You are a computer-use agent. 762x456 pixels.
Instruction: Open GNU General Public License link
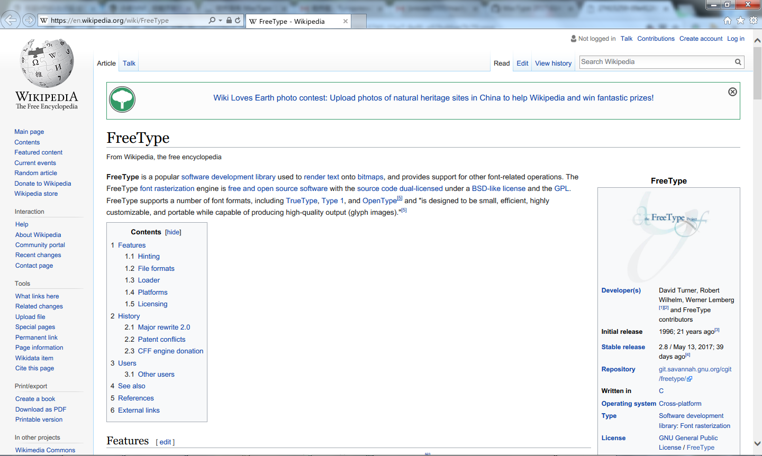click(688, 443)
